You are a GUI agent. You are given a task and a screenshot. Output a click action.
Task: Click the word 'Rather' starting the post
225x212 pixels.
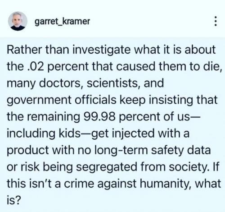click(x=24, y=50)
